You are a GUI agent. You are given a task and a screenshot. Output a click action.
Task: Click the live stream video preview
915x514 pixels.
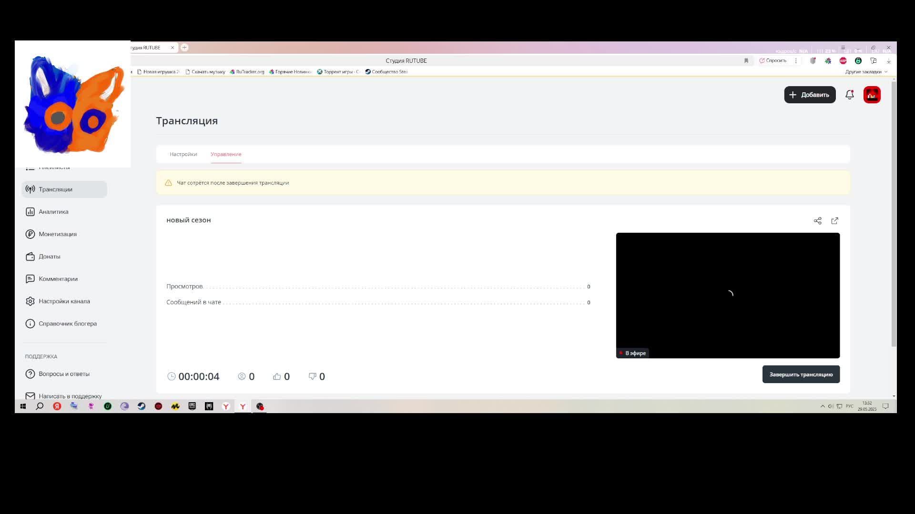[x=728, y=296]
